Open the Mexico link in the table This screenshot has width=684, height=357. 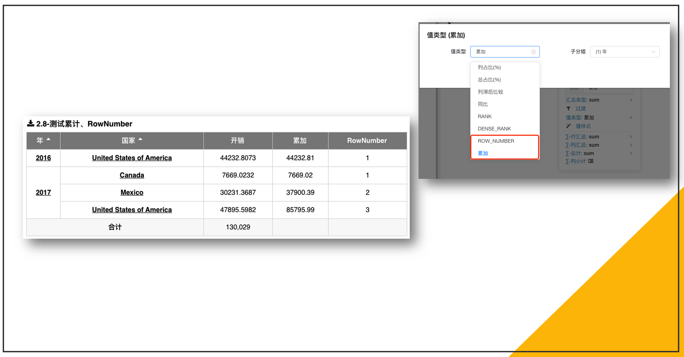point(132,193)
